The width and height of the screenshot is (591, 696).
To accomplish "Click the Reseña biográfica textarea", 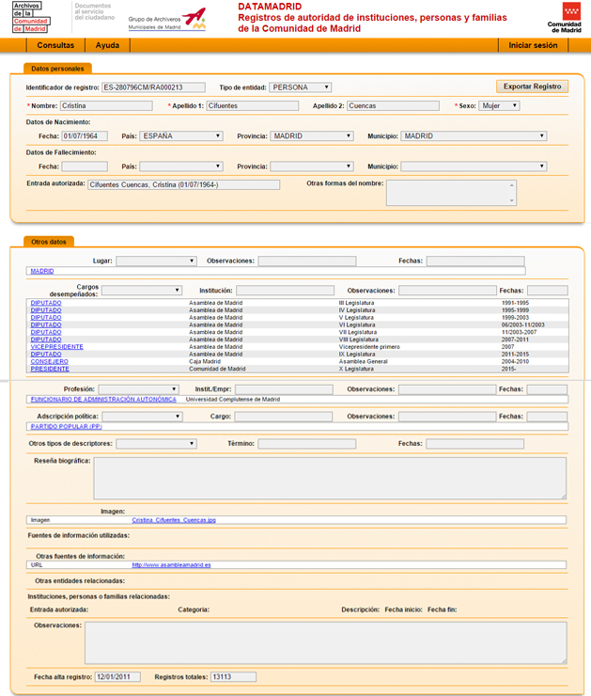I will point(330,478).
